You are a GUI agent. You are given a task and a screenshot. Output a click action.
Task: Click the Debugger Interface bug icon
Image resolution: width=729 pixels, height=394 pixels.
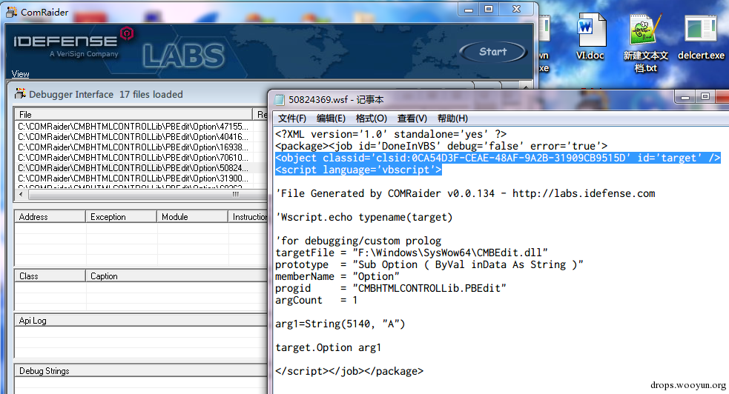pos(20,94)
